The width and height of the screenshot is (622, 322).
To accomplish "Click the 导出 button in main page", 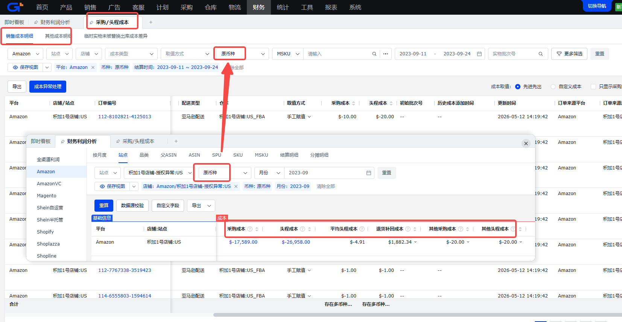I will click(17, 87).
